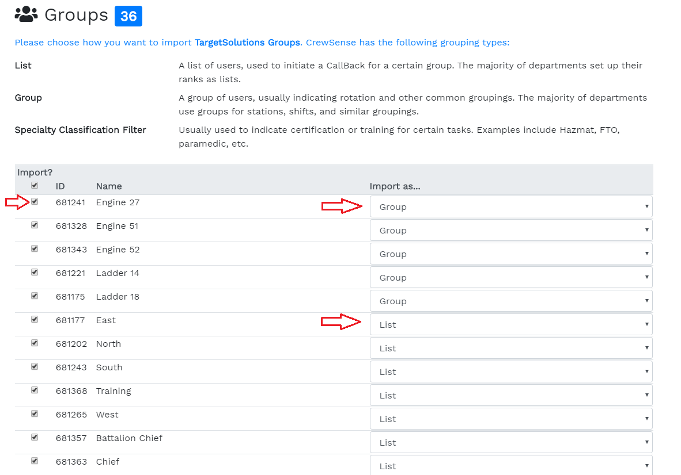Open Import as dropdown for East
This screenshot has height=475, width=681.
click(x=511, y=324)
